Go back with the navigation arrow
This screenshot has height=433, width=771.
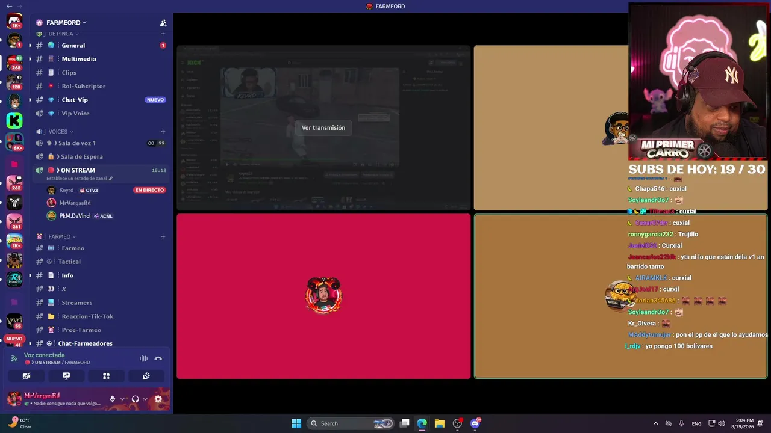coord(9,6)
